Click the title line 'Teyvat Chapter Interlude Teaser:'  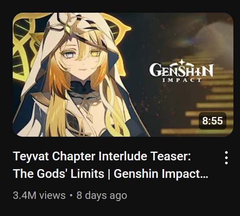pyautogui.click(x=102, y=156)
